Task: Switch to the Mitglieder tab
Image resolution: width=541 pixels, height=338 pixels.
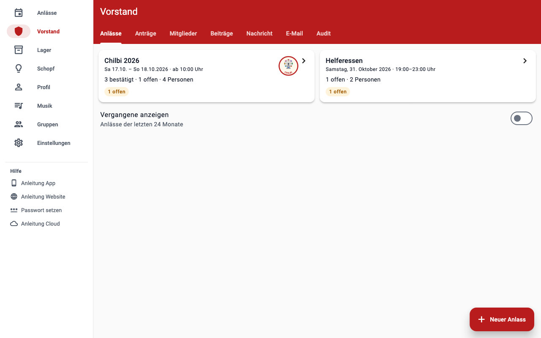Action: (x=183, y=33)
